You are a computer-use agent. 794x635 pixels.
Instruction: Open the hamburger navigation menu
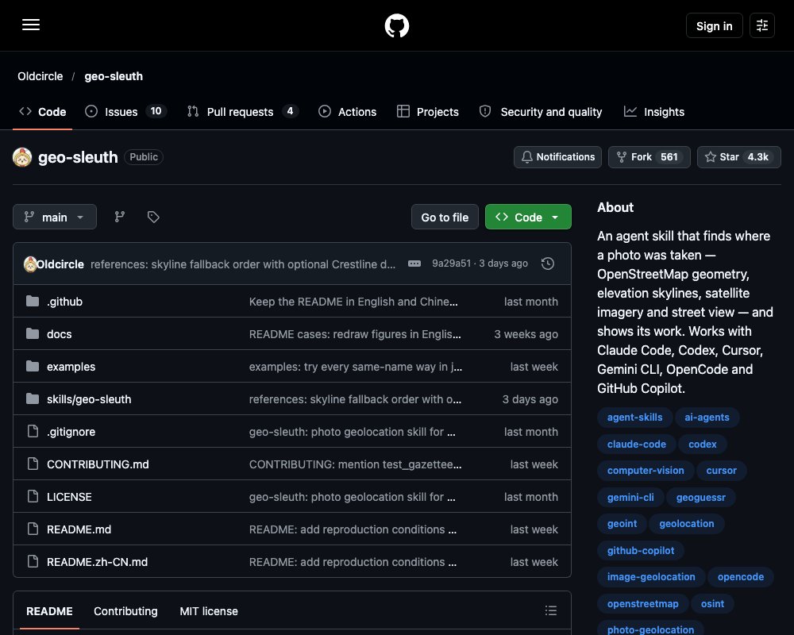31,25
